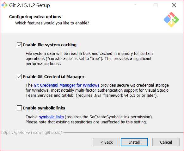Minimize the Git Setup window
Viewport: 184px width, 151px height.
tap(137, 5)
